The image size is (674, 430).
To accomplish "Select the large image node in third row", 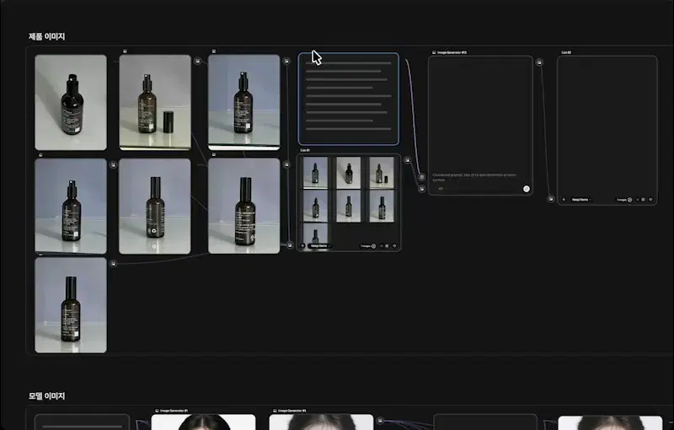I will coord(71,305).
